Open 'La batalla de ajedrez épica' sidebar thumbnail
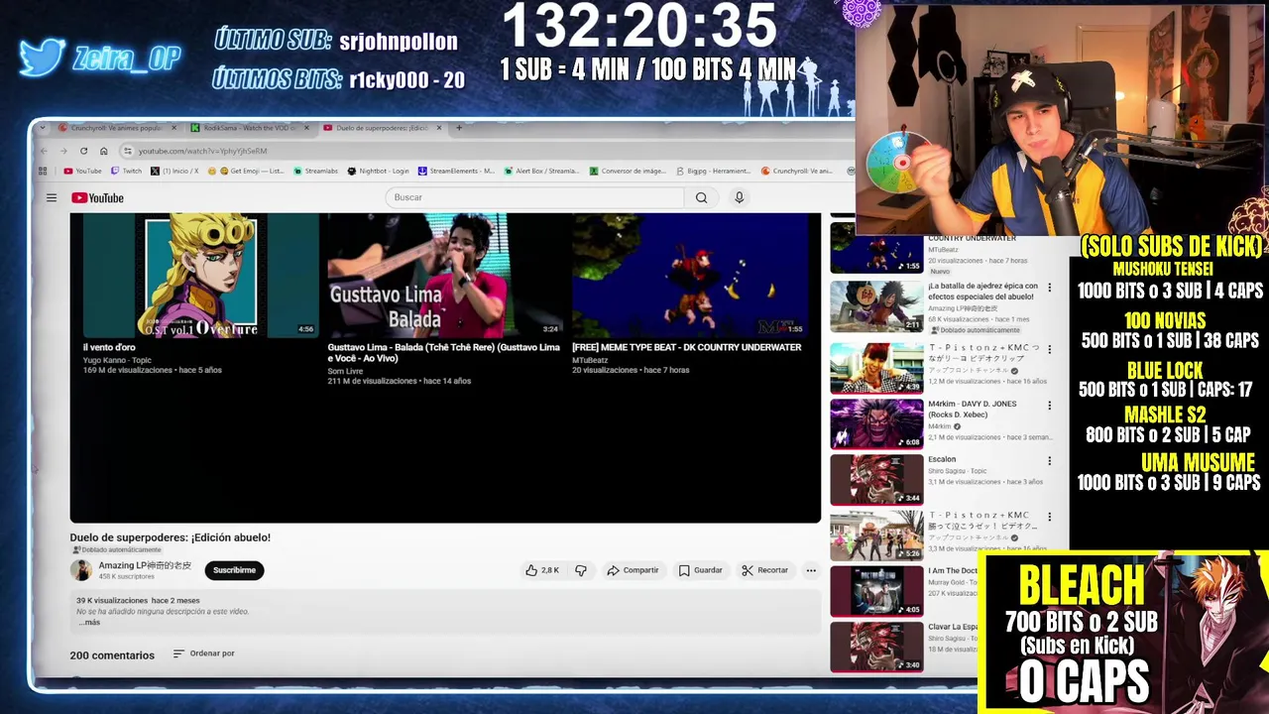Screen dimensions: 1269x714 (x=876, y=306)
